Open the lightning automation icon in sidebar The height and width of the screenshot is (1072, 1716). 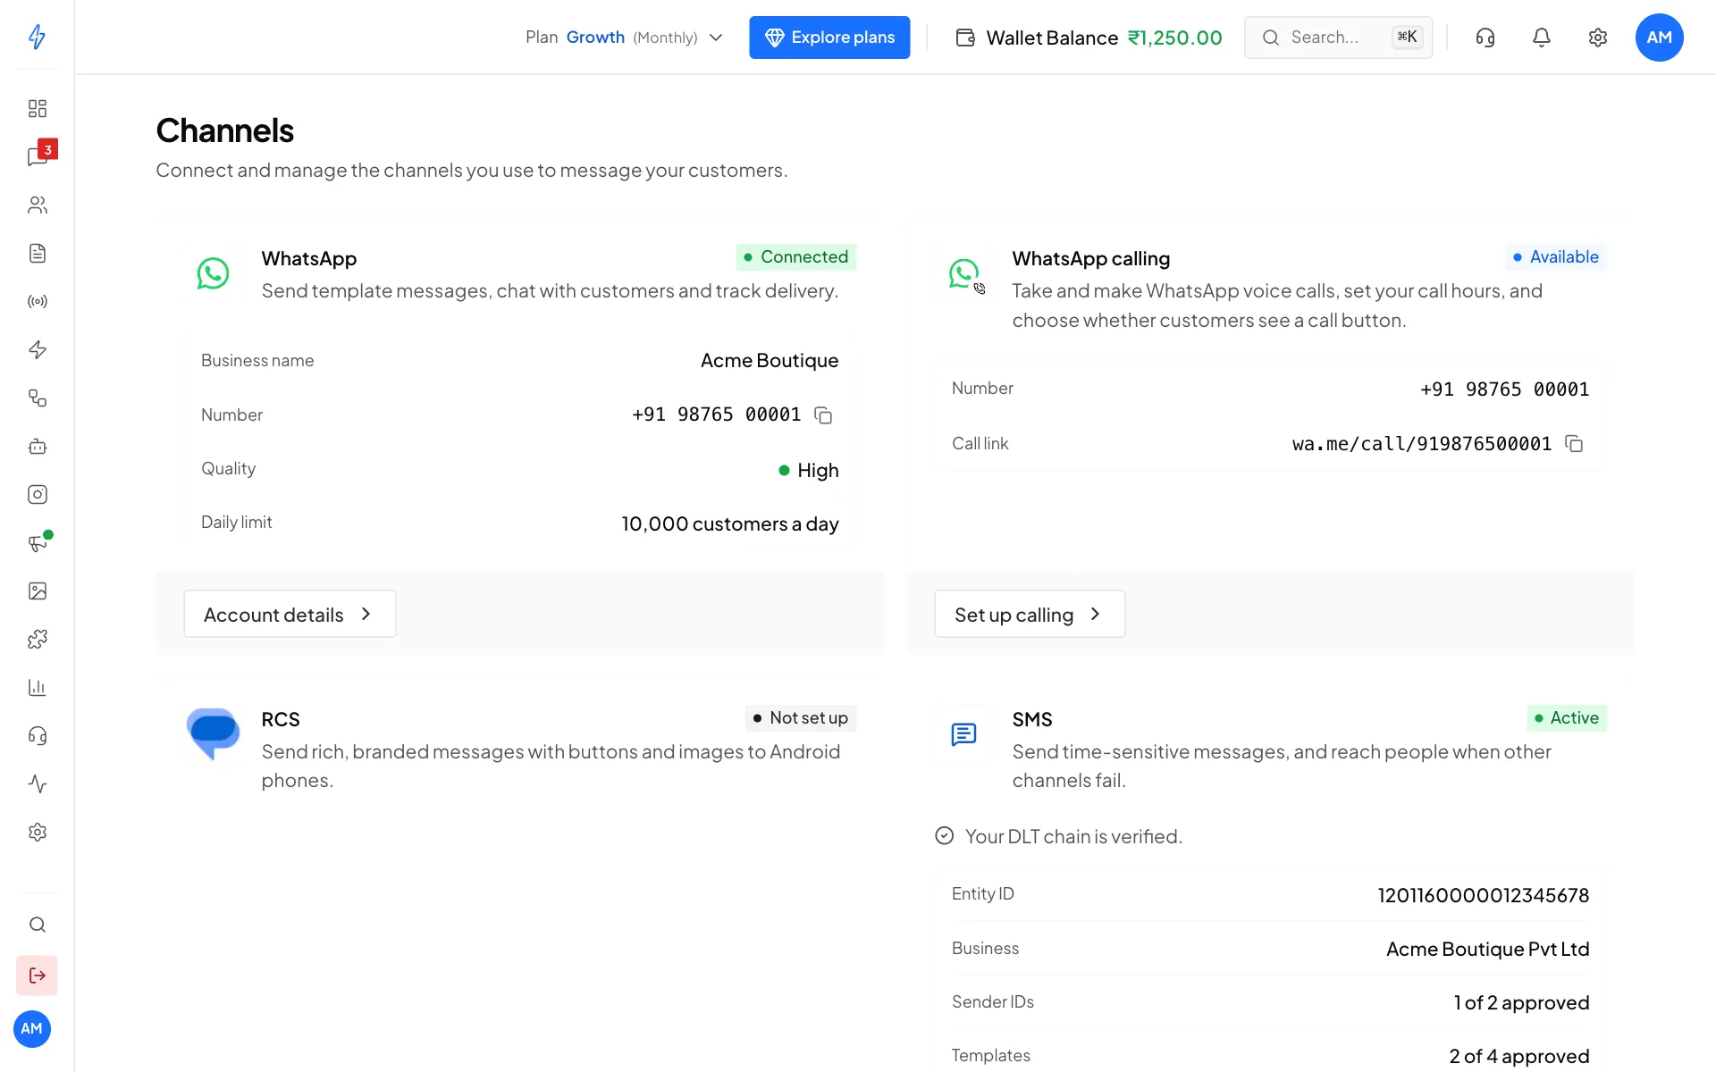[37, 349]
